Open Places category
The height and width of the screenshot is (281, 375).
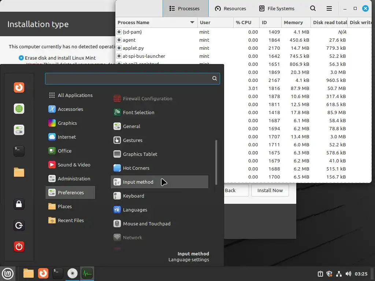(x=70, y=206)
